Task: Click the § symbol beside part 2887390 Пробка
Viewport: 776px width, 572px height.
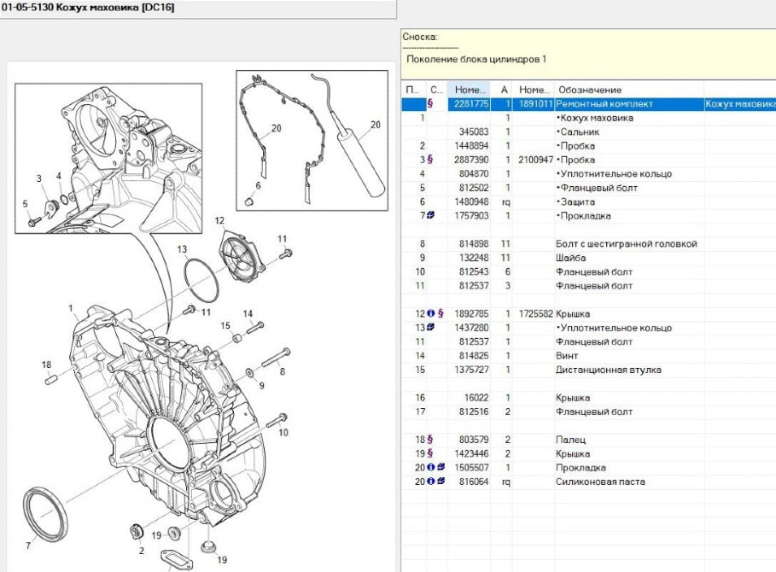Action: point(429,161)
